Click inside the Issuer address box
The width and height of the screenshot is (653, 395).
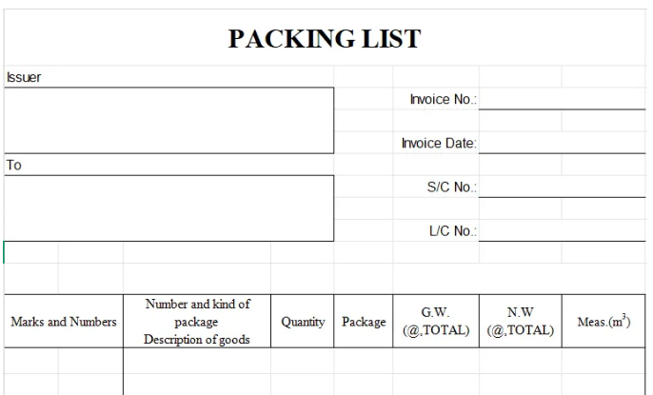168,120
